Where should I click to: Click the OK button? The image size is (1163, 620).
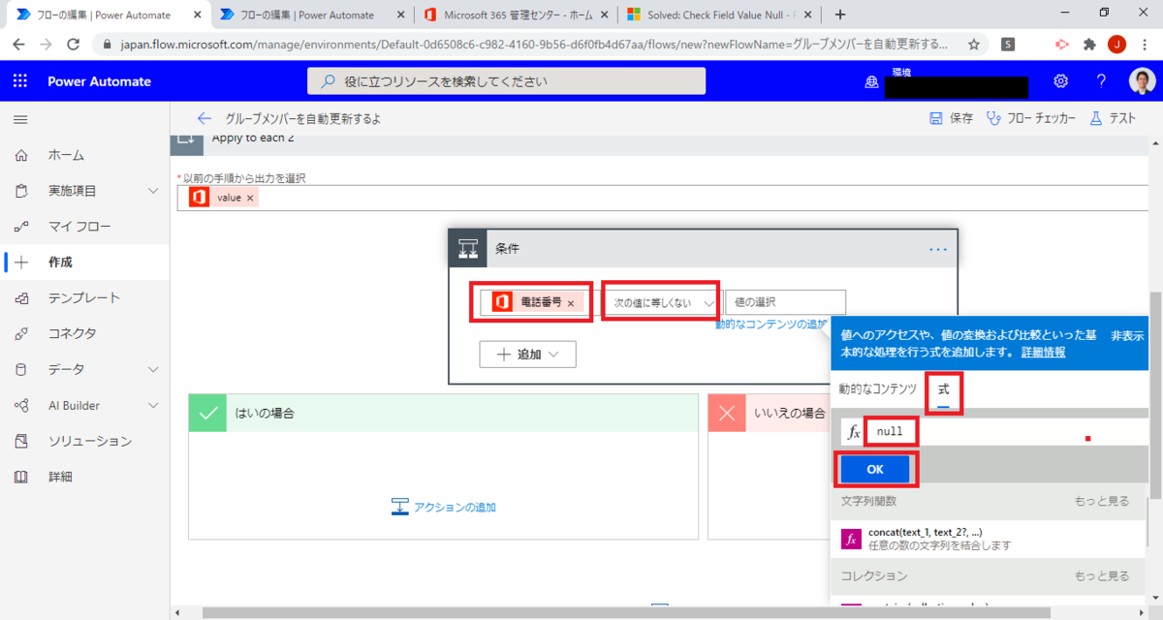[x=875, y=469]
